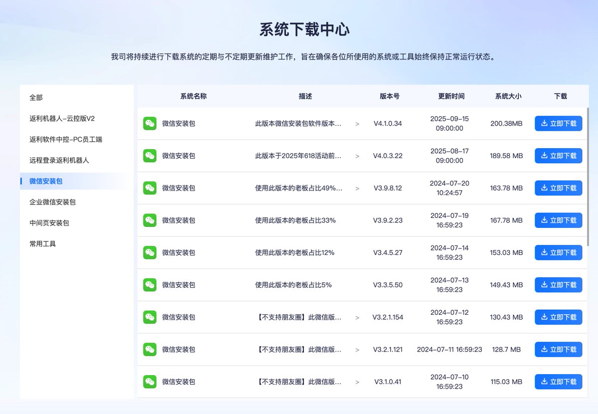This screenshot has width=598, height=414.
Task: Download WeChat version V3.2.1.121
Action: (558, 349)
